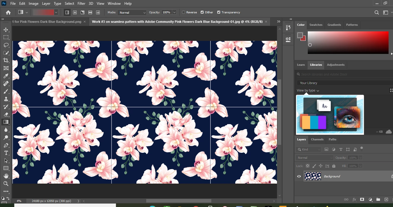Select the Crop tool
The width and height of the screenshot is (393, 207).
(6, 60)
